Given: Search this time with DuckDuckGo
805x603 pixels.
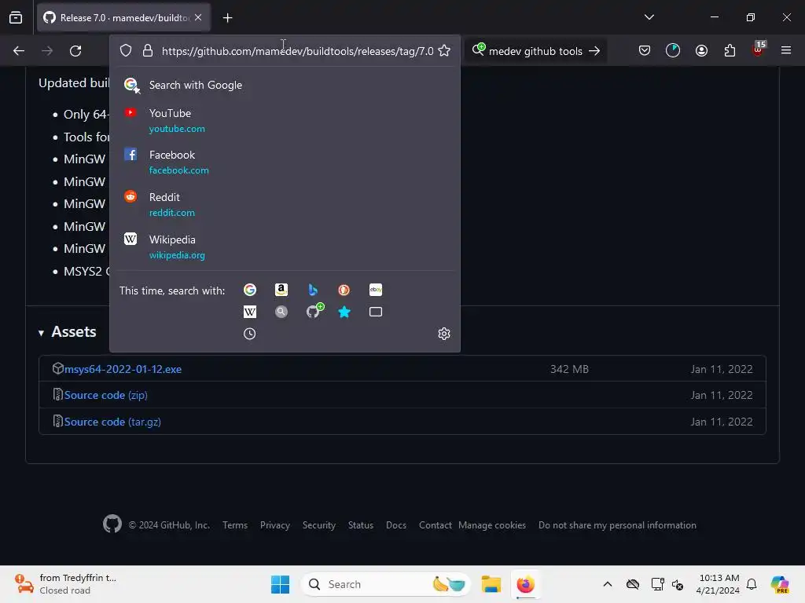Looking at the screenshot, I should (x=344, y=290).
